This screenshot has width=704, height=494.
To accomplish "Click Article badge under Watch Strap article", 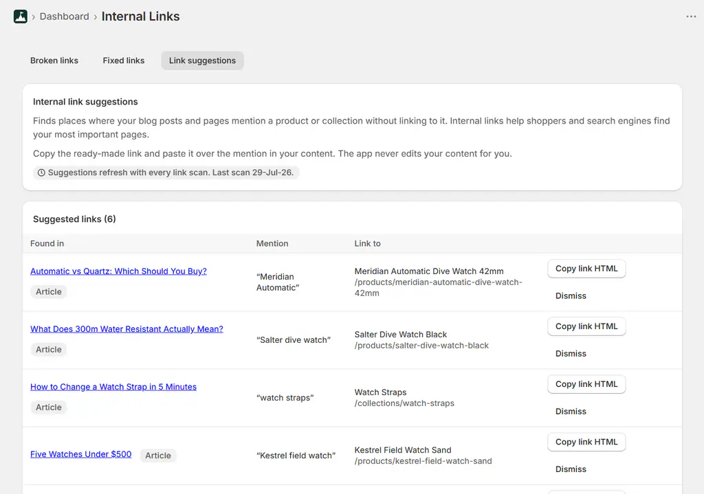I will [x=49, y=407].
